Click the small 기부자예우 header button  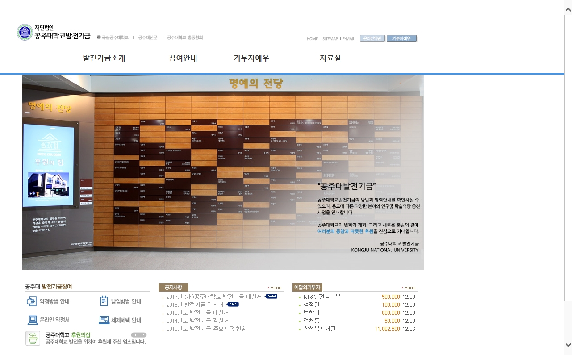click(401, 38)
